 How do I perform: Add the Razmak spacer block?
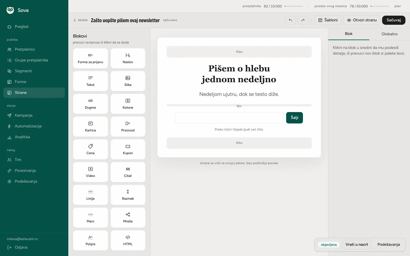pos(128,195)
